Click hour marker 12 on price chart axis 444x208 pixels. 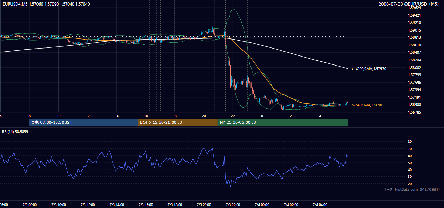pyautogui.click(x=88, y=116)
